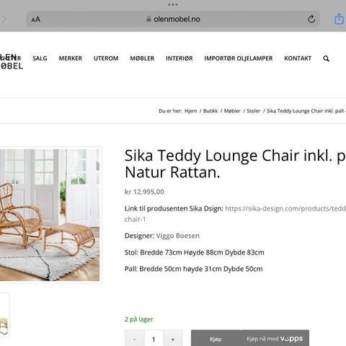The image size is (346, 346).
Task: Open reader text size AA menu
Action: click(x=36, y=19)
